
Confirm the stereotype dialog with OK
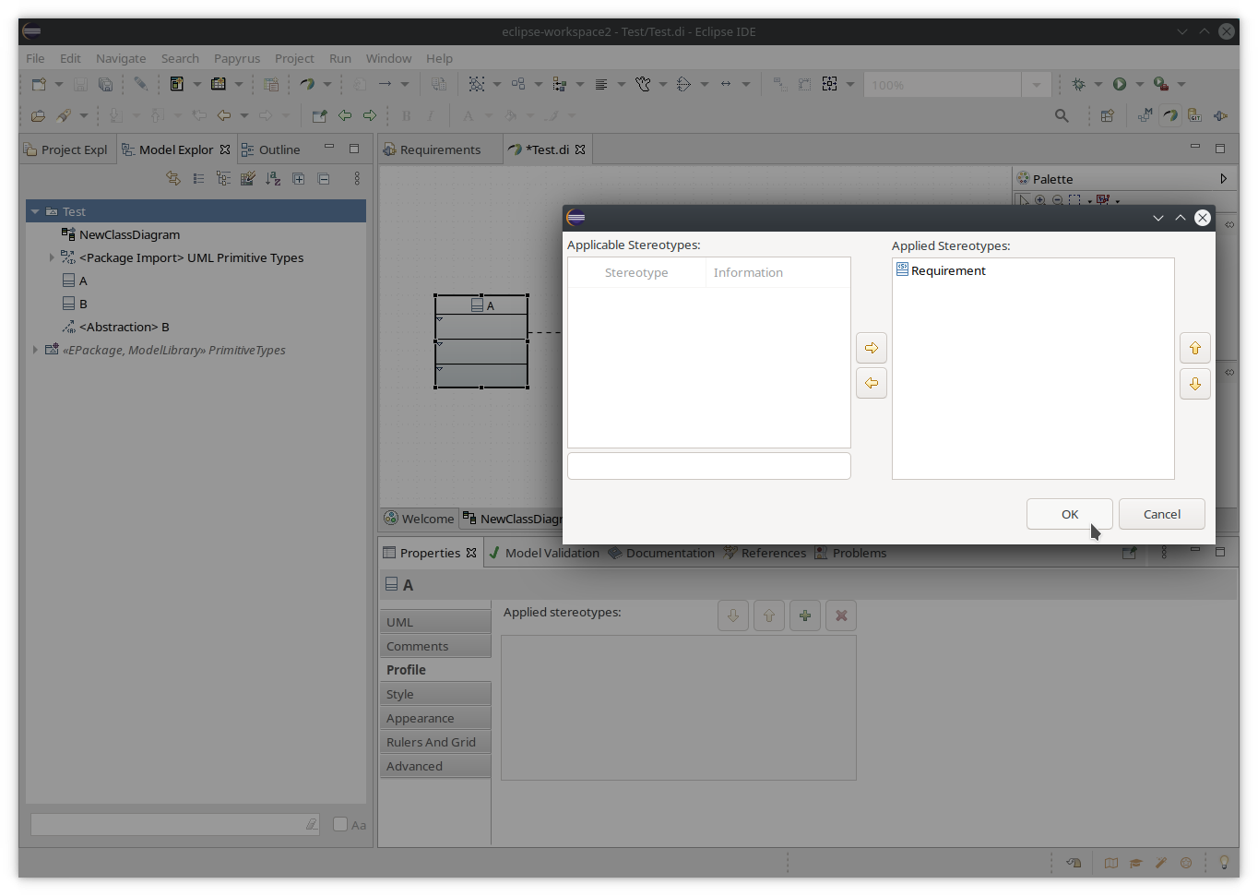(x=1070, y=514)
